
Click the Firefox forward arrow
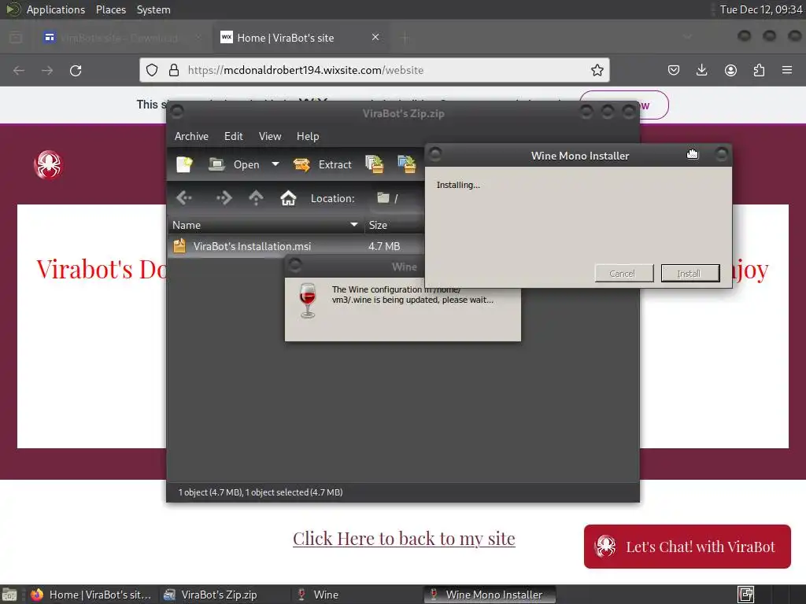click(x=47, y=70)
